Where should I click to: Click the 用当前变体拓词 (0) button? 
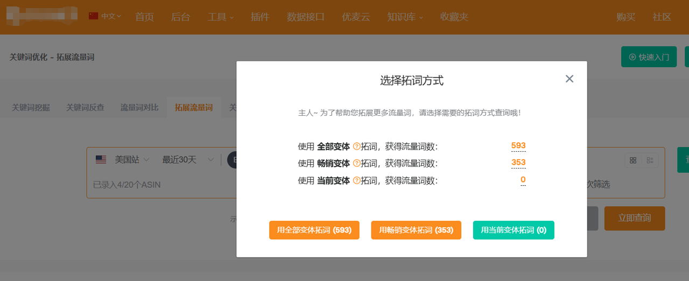tap(514, 230)
